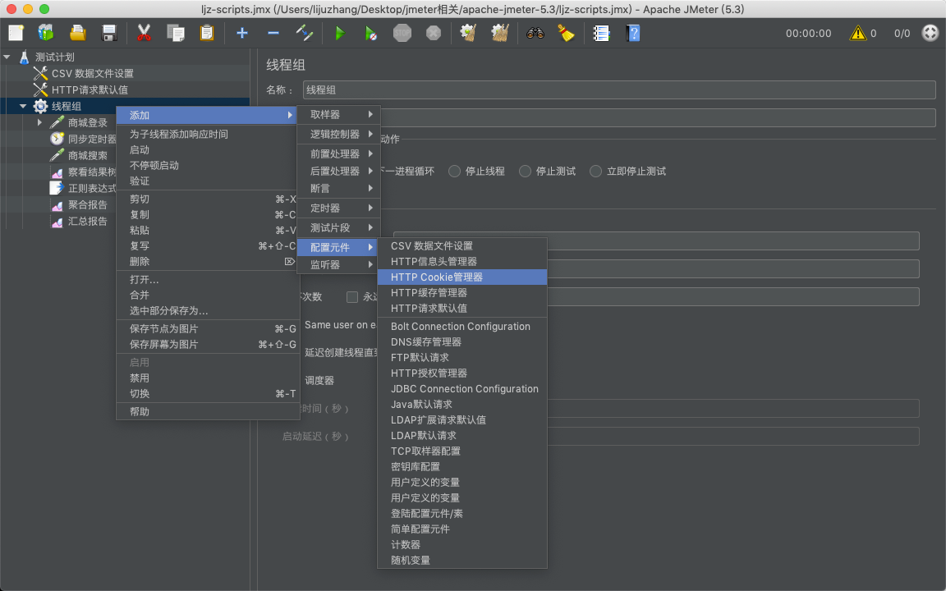Select 汇总报告 tree node

[x=88, y=221]
